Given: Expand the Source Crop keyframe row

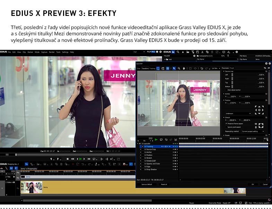Looking at the screenshot, I should tap(141, 149).
